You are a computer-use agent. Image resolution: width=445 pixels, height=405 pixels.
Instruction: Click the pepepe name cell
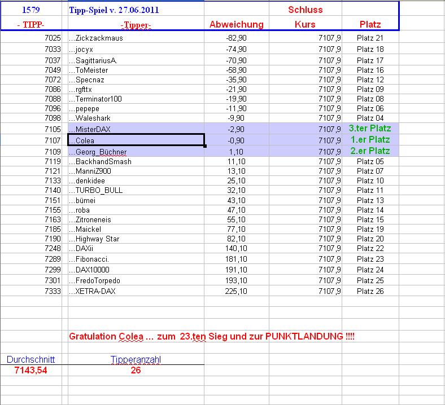136,108
